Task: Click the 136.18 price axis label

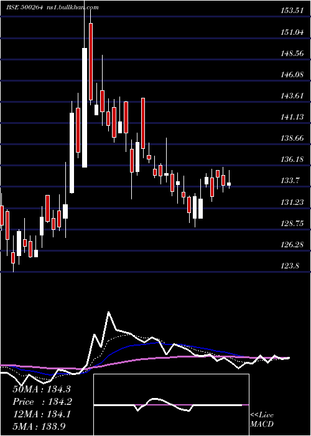Action: 293,159
